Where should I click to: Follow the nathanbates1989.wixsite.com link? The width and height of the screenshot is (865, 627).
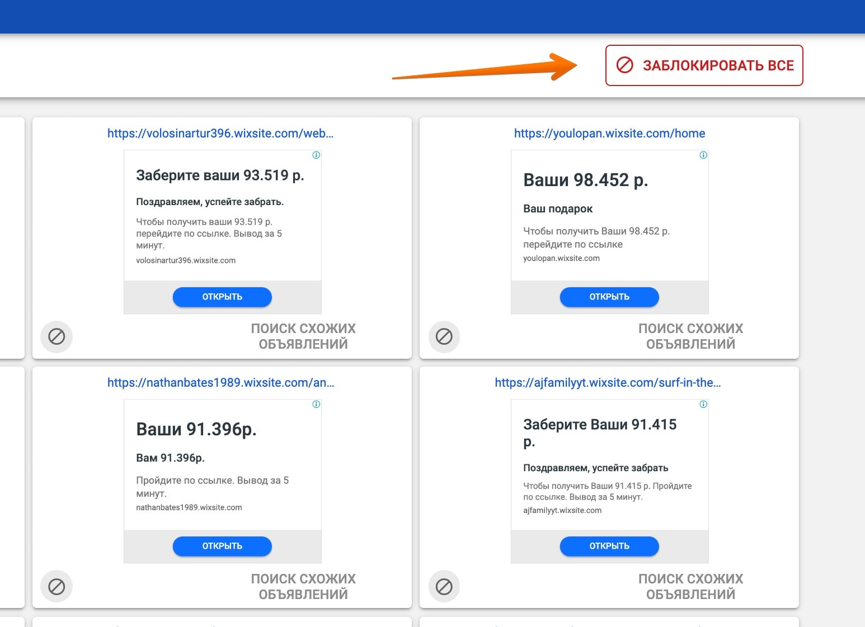(x=220, y=383)
